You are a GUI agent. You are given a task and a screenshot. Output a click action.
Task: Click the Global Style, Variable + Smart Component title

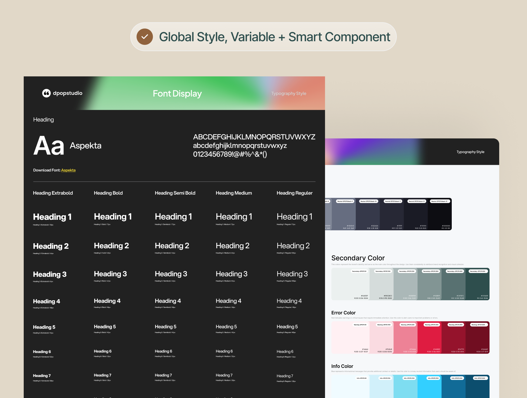pyautogui.click(x=274, y=37)
